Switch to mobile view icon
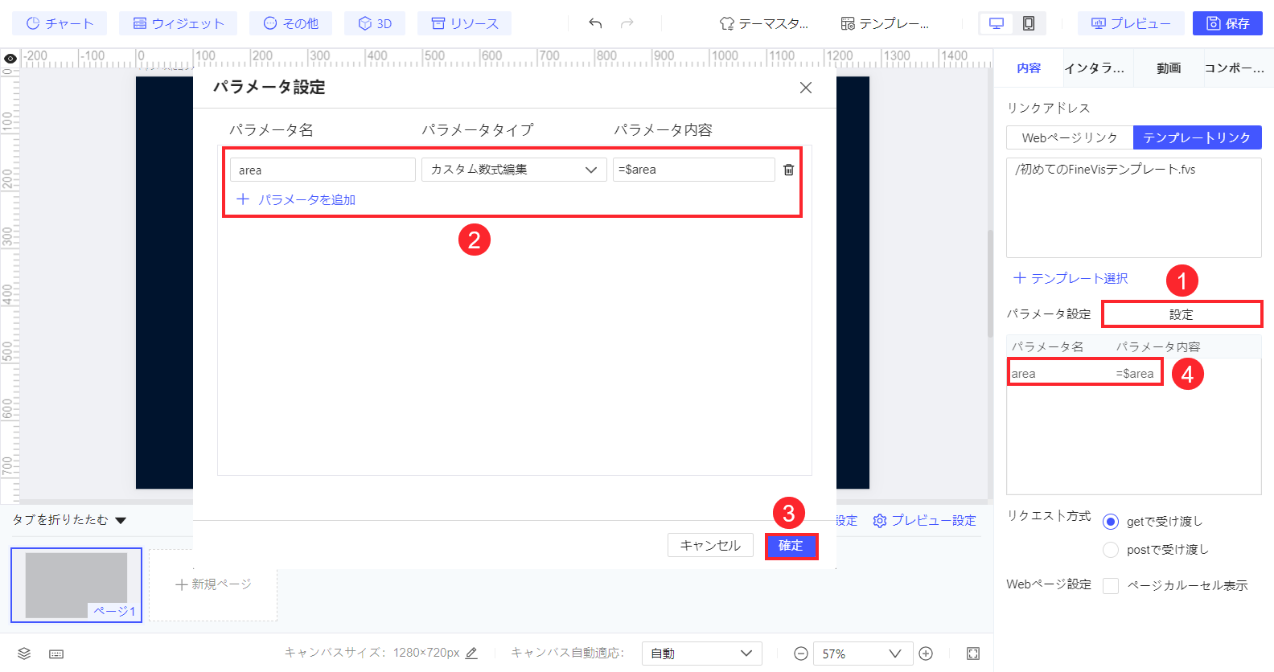Screen dimensions: 1274x672 [x=1029, y=23]
